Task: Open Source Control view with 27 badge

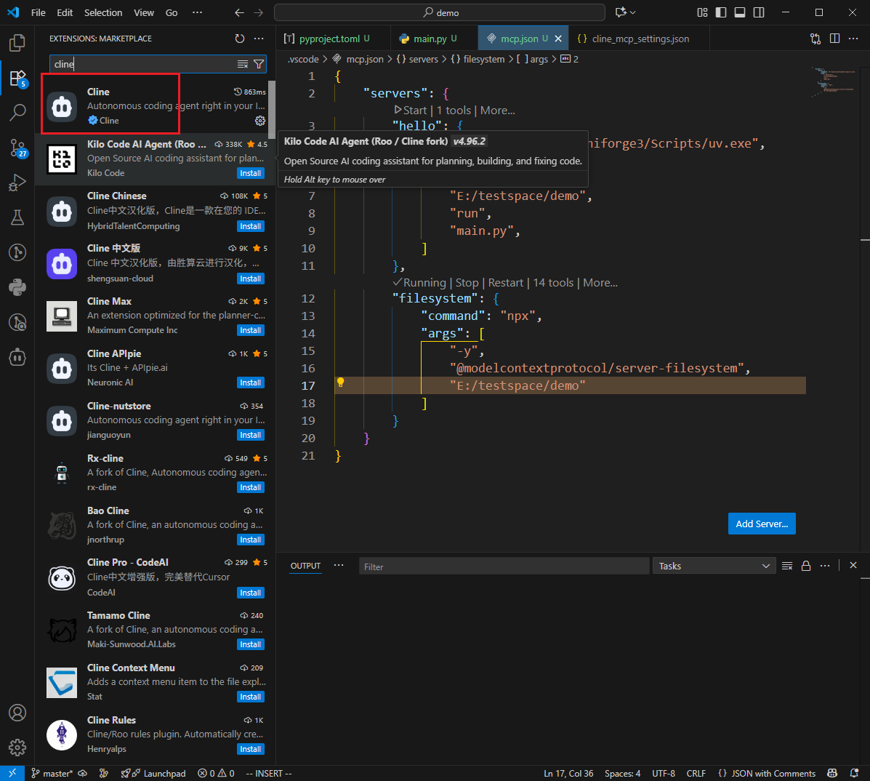Action: [x=17, y=148]
